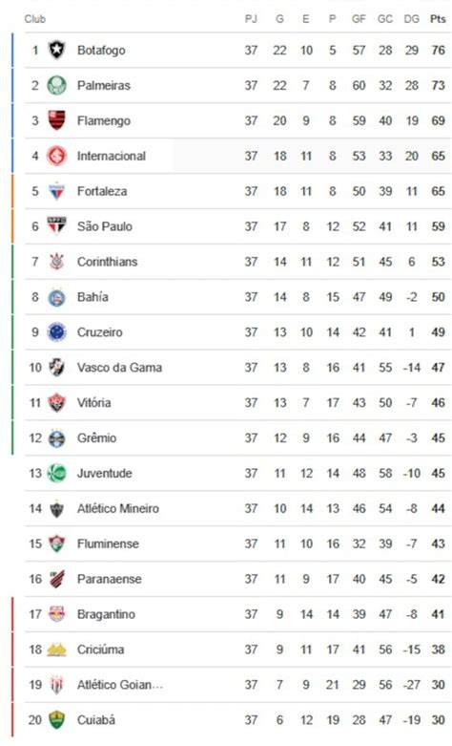This screenshot has height=746, width=452.
Task: Open the Corinthians team link
Action: pos(108,262)
